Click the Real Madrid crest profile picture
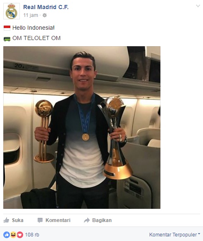The image size is (203, 241). 12,11
